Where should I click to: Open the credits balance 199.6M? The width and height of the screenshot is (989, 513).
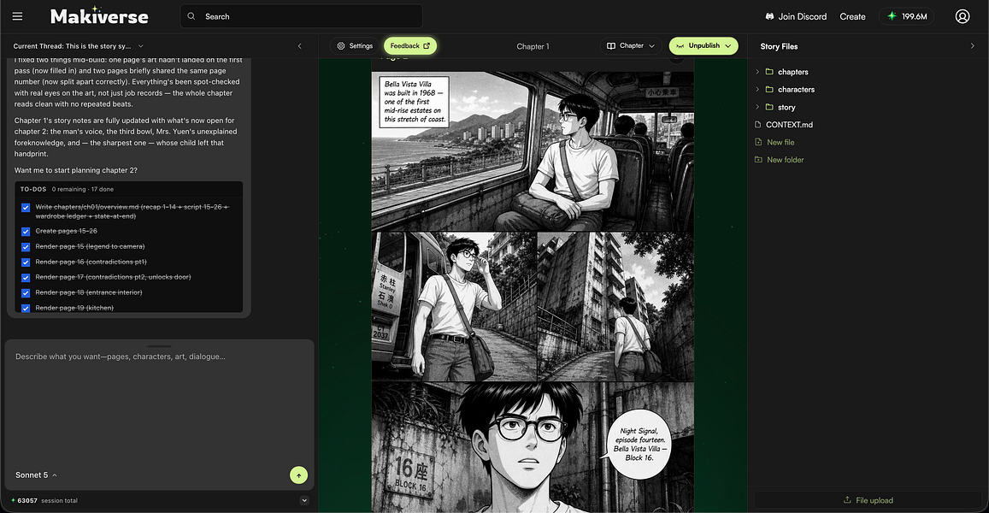tap(906, 16)
